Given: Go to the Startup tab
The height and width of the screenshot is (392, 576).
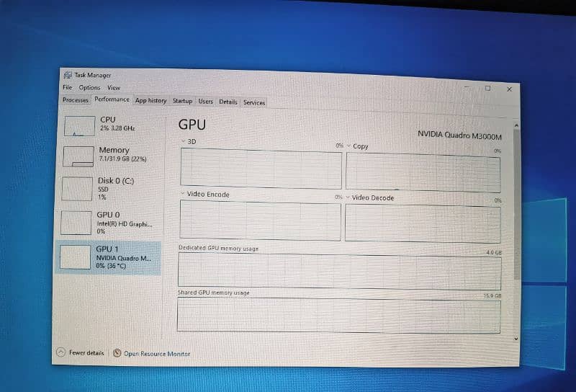Looking at the screenshot, I should click(x=182, y=102).
